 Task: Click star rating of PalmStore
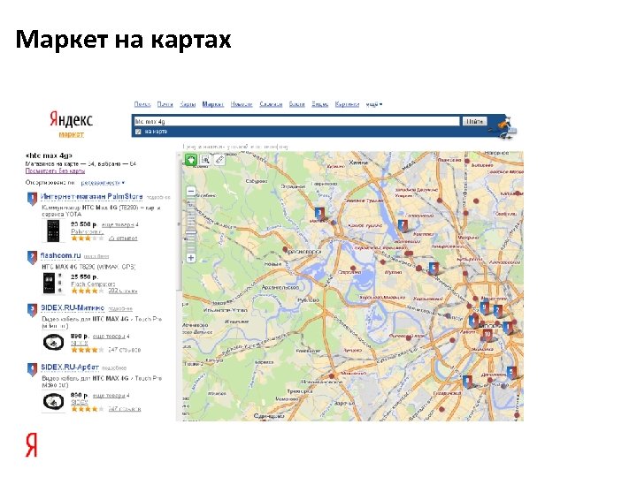pyautogui.click(x=88, y=238)
